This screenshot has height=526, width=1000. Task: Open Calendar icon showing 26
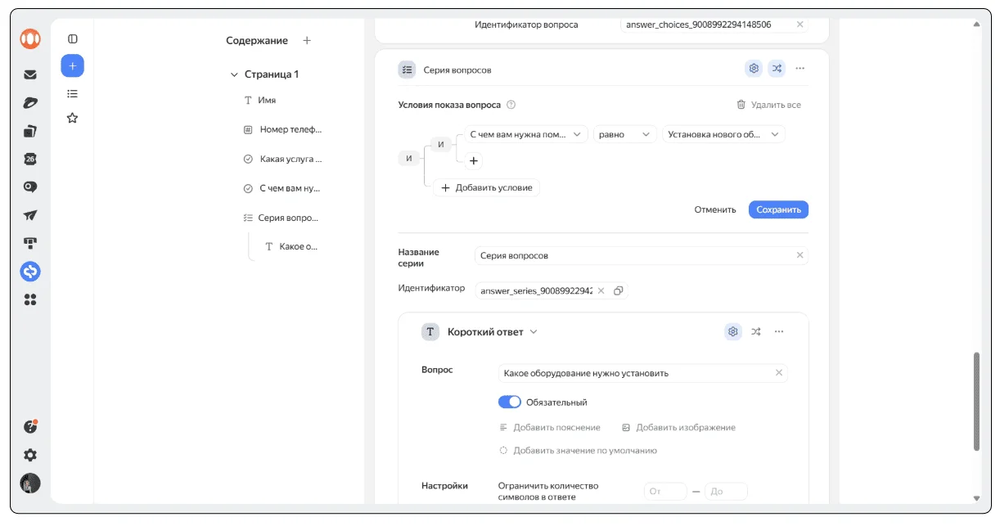pos(30,159)
